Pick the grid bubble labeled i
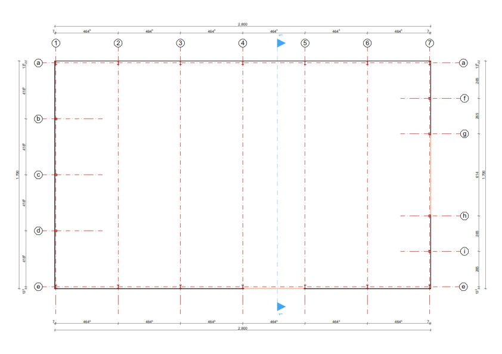Screen dimensions: 502x354 click(x=464, y=252)
